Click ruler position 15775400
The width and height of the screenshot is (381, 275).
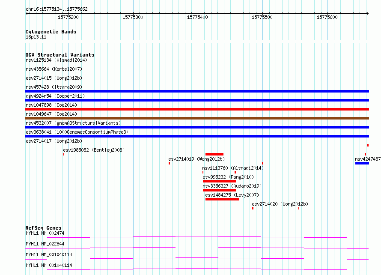197,17
